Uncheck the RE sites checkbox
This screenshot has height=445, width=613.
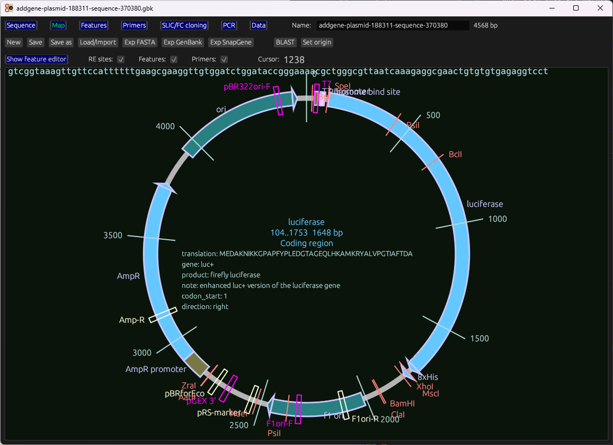click(121, 59)
